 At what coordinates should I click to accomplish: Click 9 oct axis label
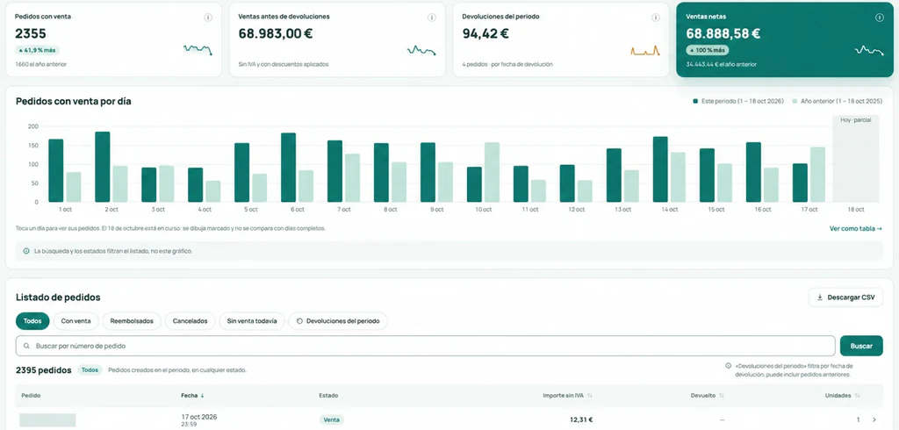[435, 210]
